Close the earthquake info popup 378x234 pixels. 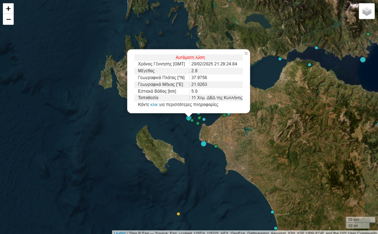coord(246,54)
